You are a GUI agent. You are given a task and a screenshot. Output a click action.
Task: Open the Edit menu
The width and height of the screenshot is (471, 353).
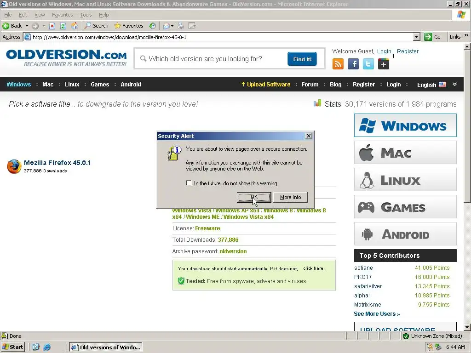[x=23, y=15]
